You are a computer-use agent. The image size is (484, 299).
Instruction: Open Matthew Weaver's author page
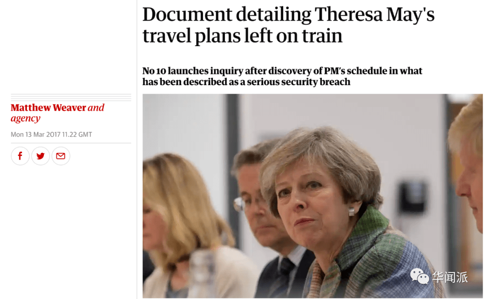tap(48, 108)
